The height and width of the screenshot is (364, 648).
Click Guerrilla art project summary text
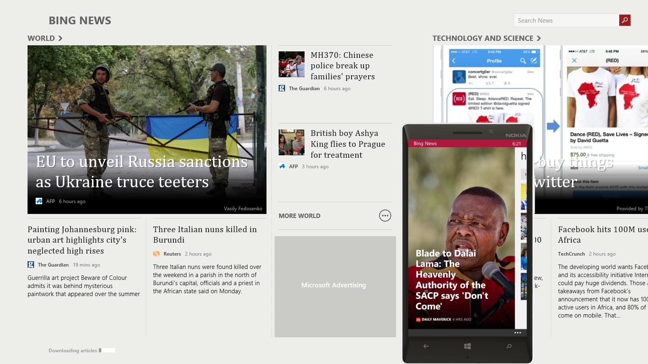84,286
